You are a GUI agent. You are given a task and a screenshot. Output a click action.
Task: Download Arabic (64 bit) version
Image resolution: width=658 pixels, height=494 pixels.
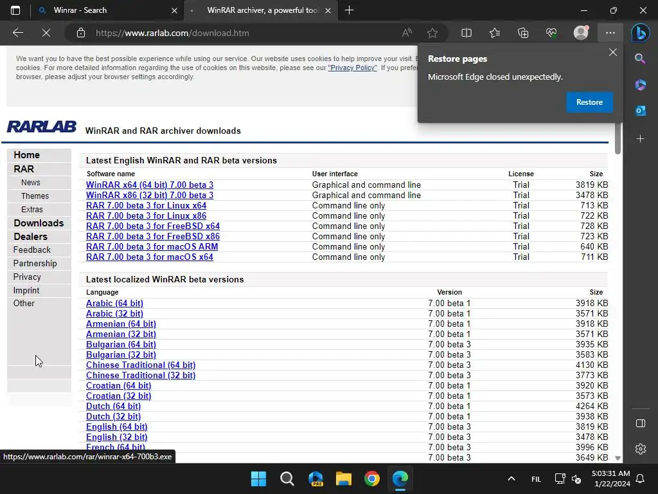[114, 304]
